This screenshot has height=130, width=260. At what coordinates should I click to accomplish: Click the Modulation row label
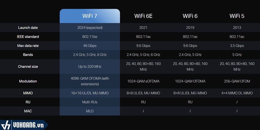[x=28, y=81]
